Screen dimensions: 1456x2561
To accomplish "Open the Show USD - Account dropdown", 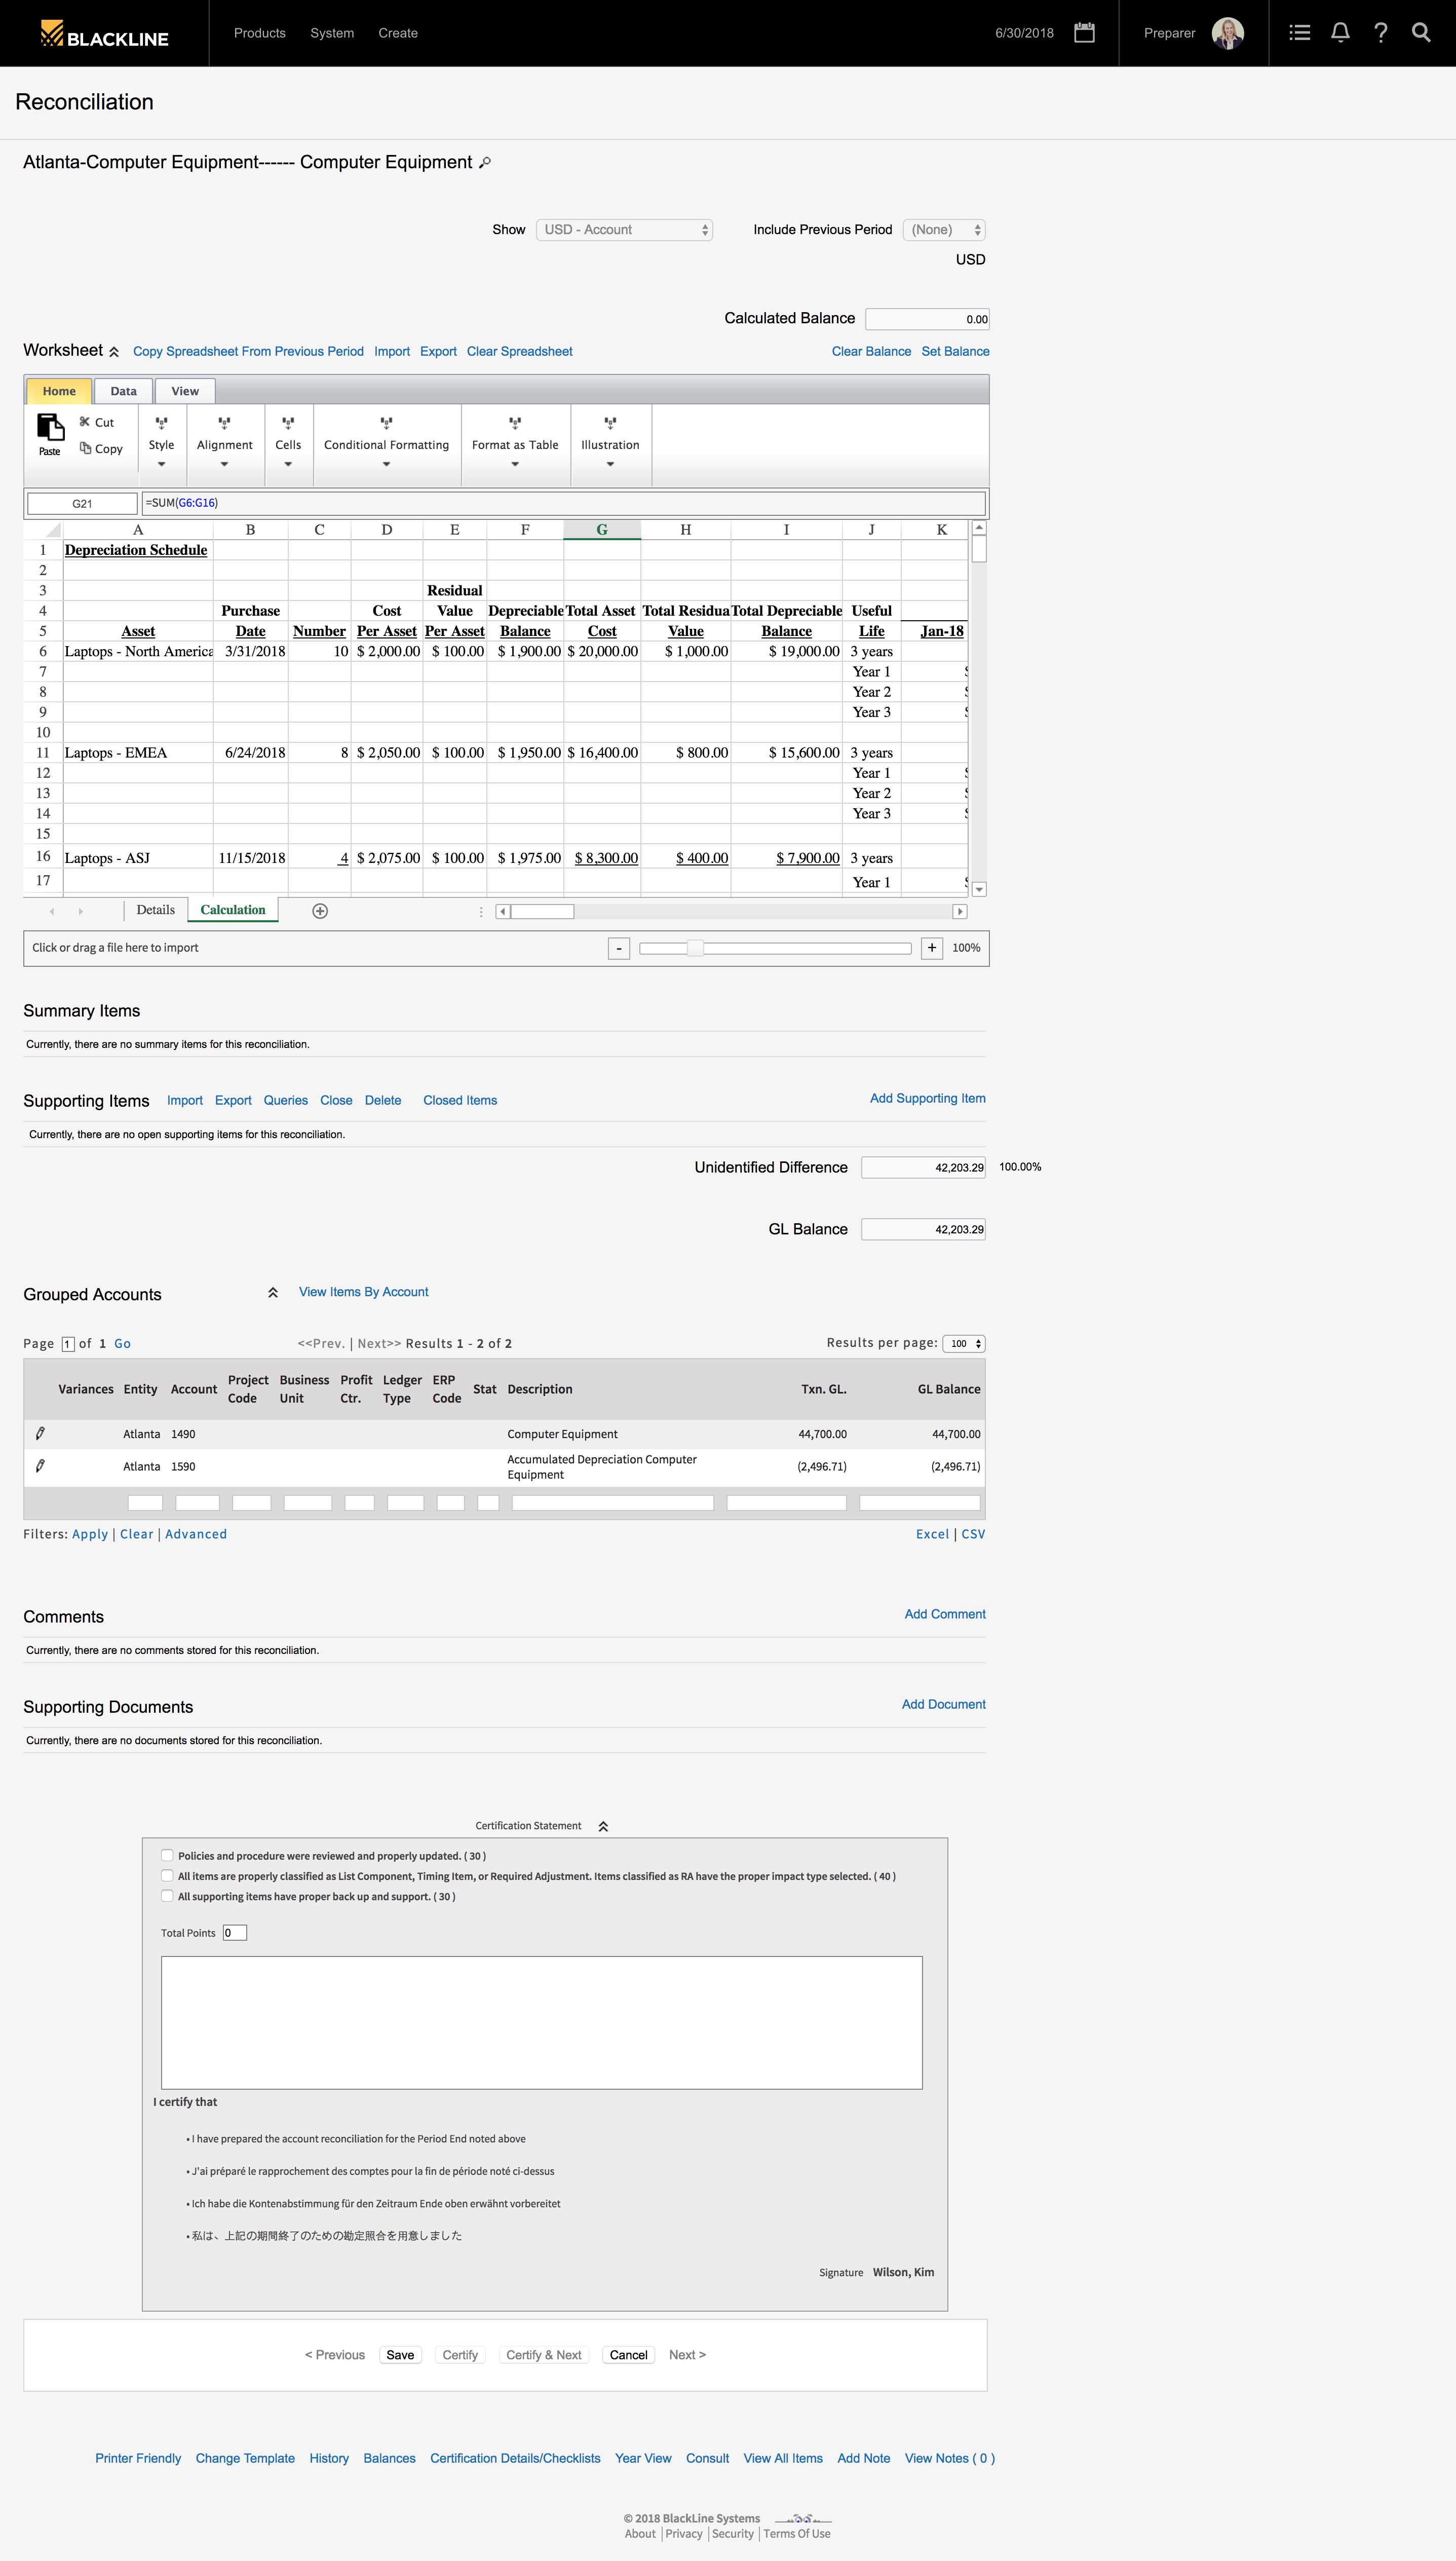I will coord(624,230).
